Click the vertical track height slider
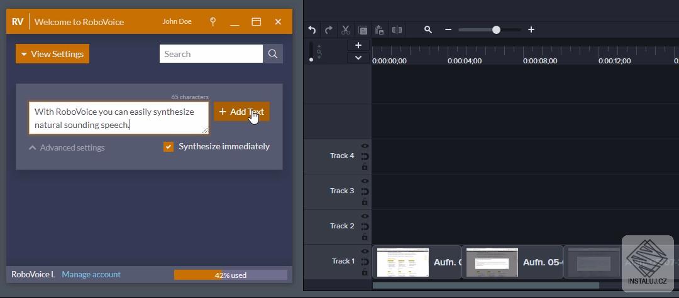 [x=311, y=51]
